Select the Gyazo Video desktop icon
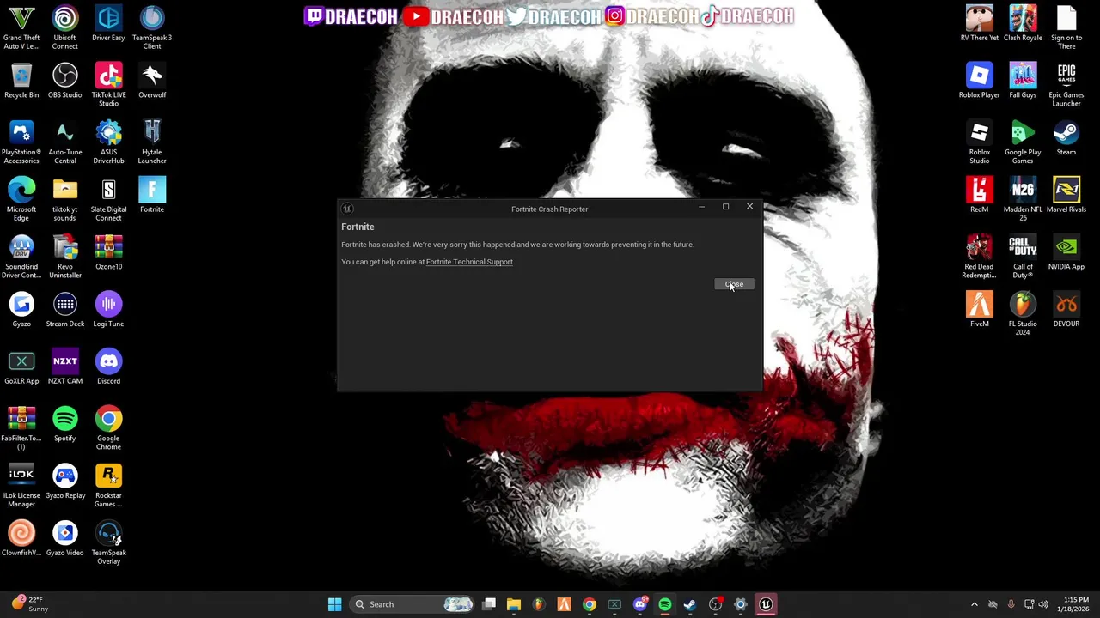The image size is (1100, 618). click(65, 539)
